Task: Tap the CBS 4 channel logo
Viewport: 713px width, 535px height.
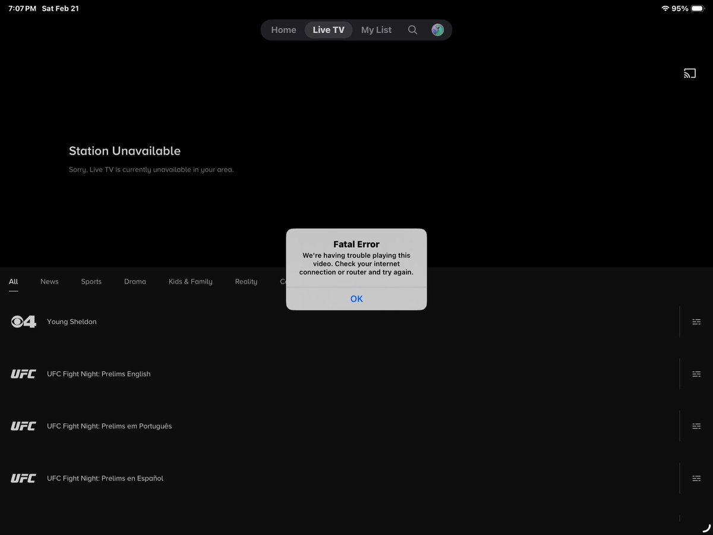Action: coord(23,322)
